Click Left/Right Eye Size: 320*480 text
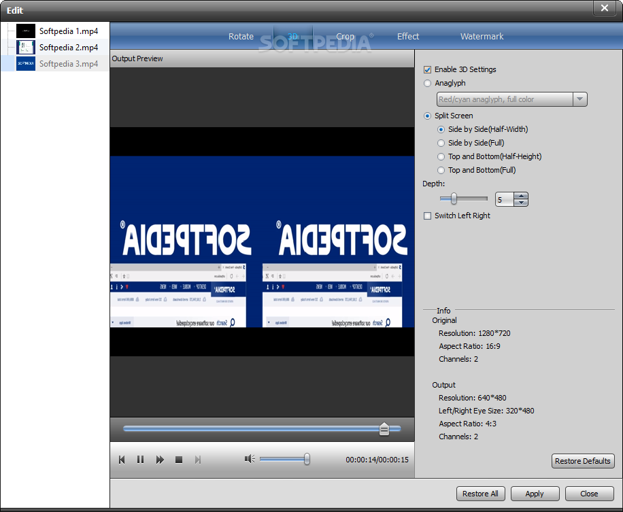This screenshot has width=623, height=512. pyautogui.click(x=486, y=411)
